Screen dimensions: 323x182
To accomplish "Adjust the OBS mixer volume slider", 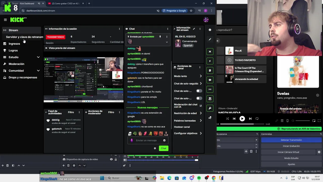I will (x=163, y=160).
